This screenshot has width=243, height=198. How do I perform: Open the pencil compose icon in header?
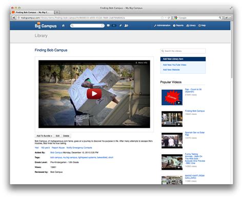click(x=120, y=26)
